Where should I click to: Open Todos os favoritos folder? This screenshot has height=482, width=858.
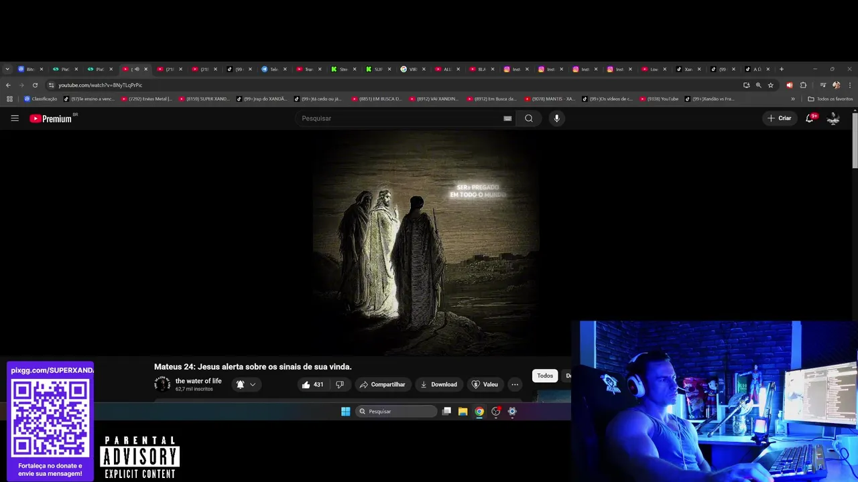coord(831,99)
